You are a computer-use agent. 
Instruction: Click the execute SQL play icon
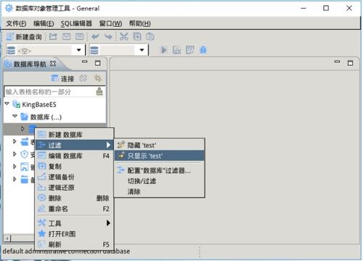tap(164, 50)
